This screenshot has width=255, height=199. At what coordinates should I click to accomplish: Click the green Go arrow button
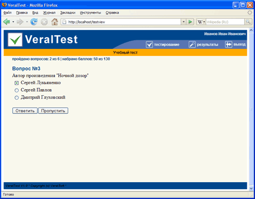point(190,22)
